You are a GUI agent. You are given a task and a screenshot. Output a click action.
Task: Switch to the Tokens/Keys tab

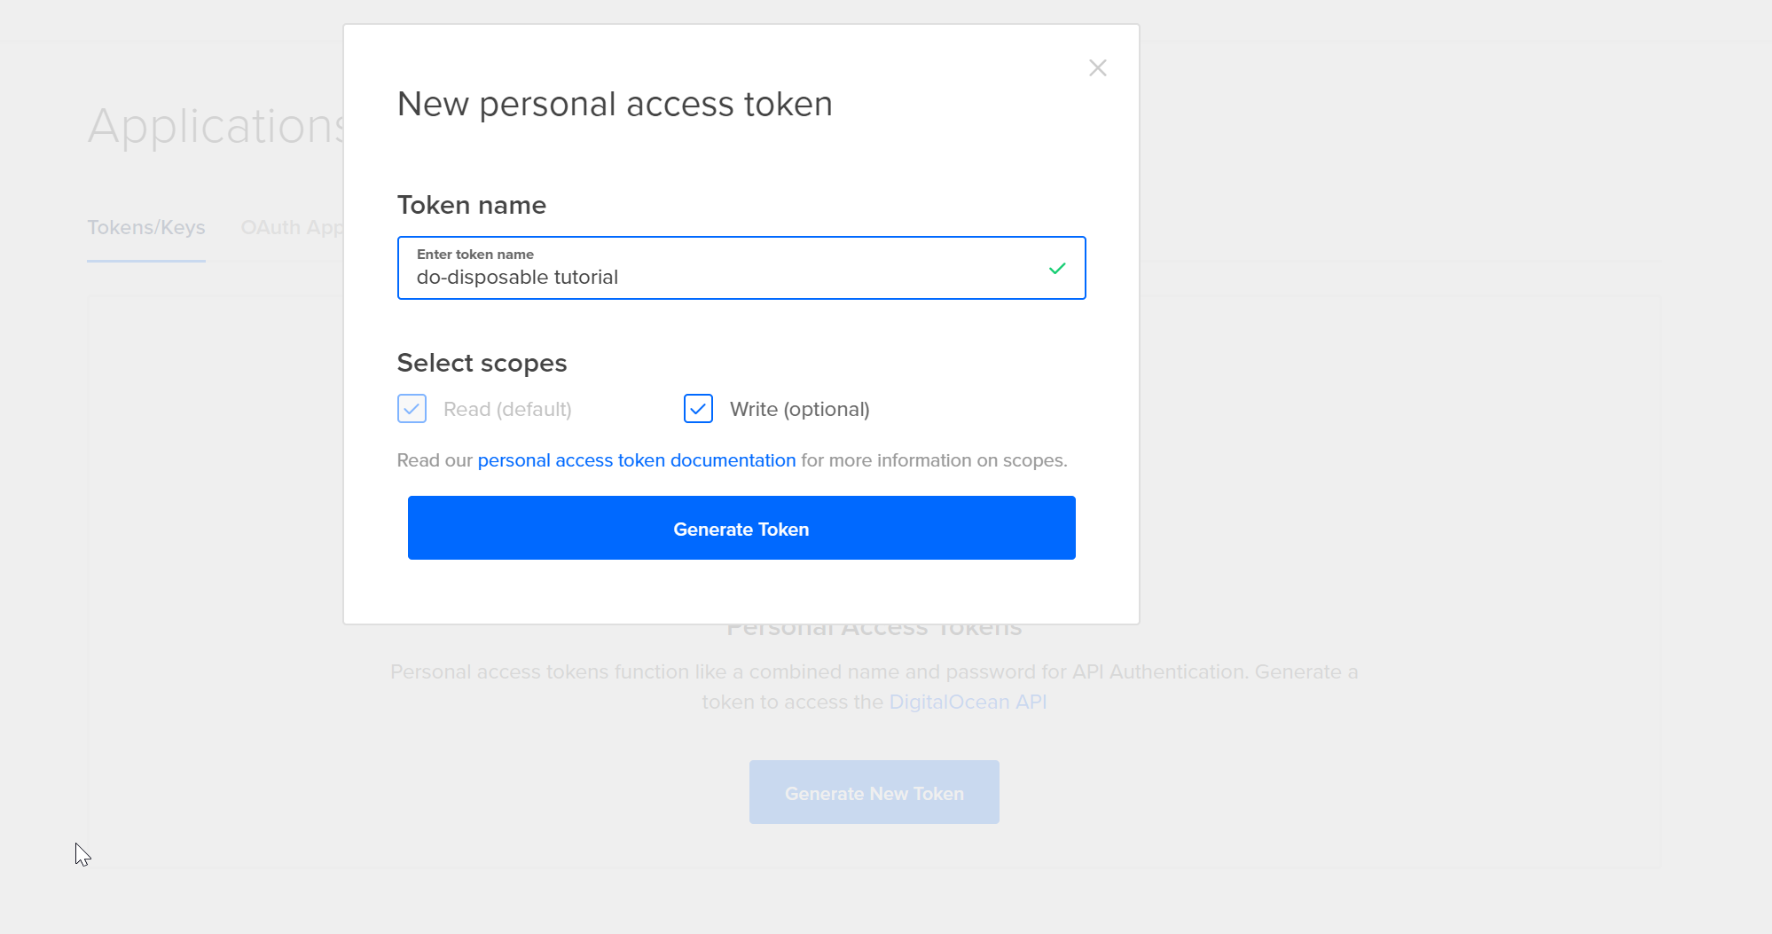tap(146, 228)
